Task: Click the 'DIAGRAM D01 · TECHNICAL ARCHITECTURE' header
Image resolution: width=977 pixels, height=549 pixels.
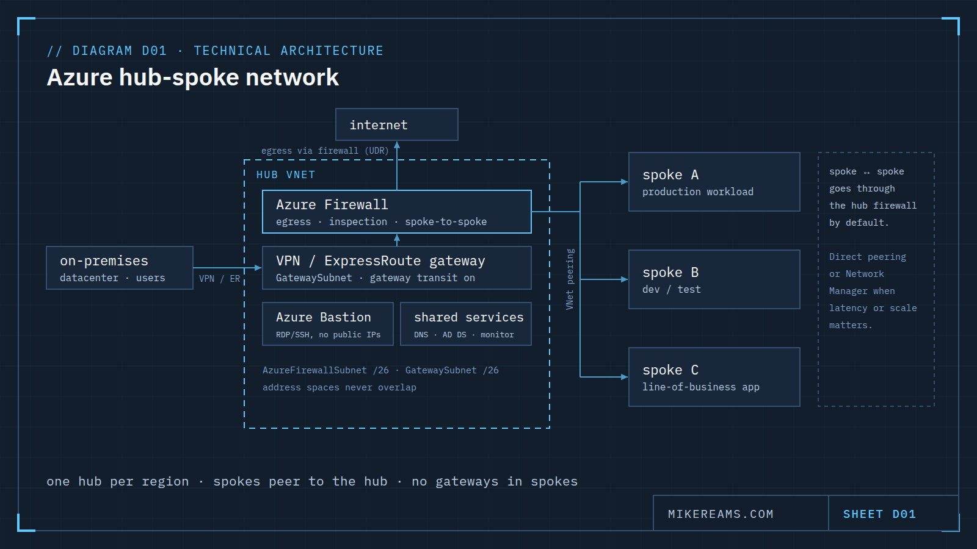Action: click(x=216, y=51)
